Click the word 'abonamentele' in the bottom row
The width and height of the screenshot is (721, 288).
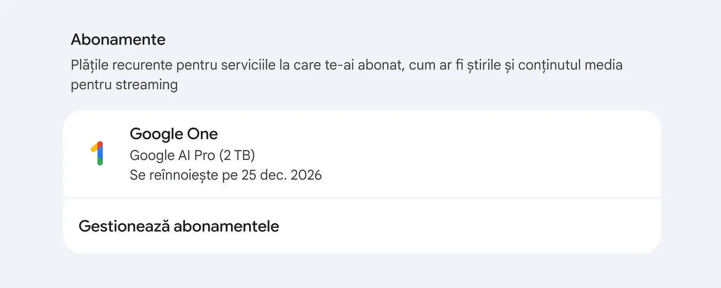[226, 226]
